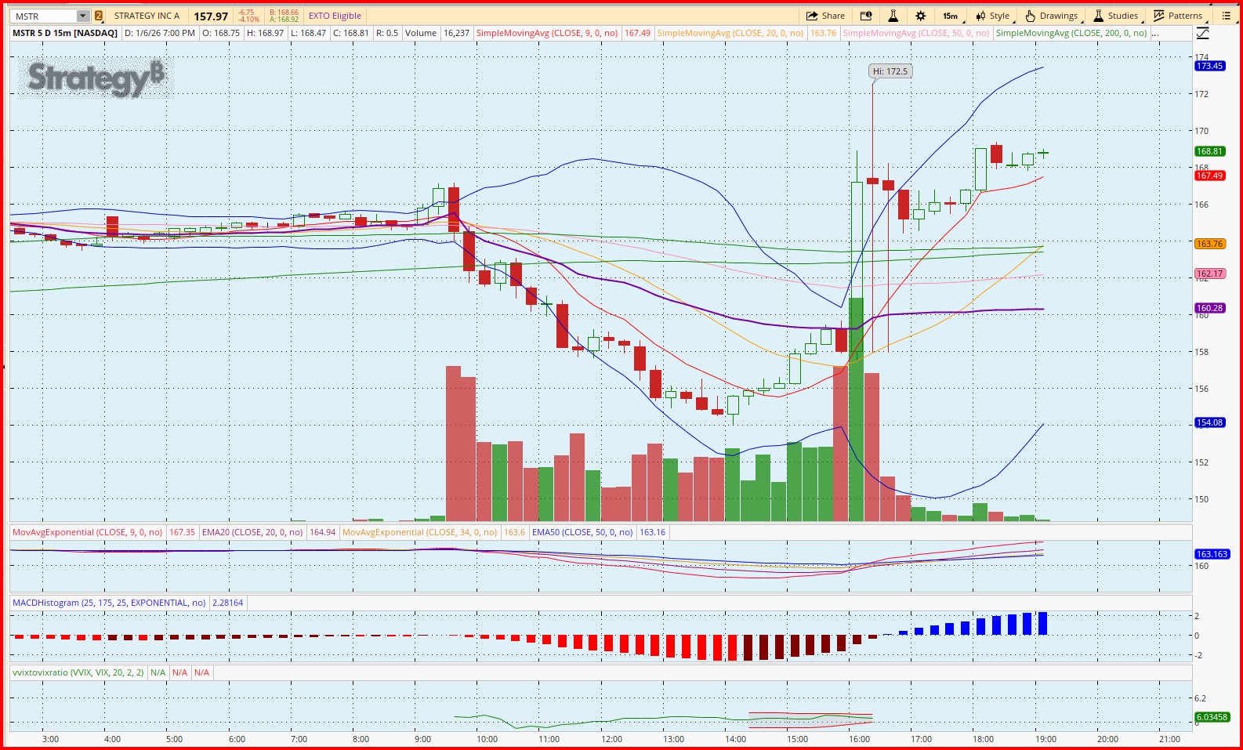The height and width of the screenshot is (750, 1243).
Task: Open the quick chart news icon
Action: click(866, 16)
